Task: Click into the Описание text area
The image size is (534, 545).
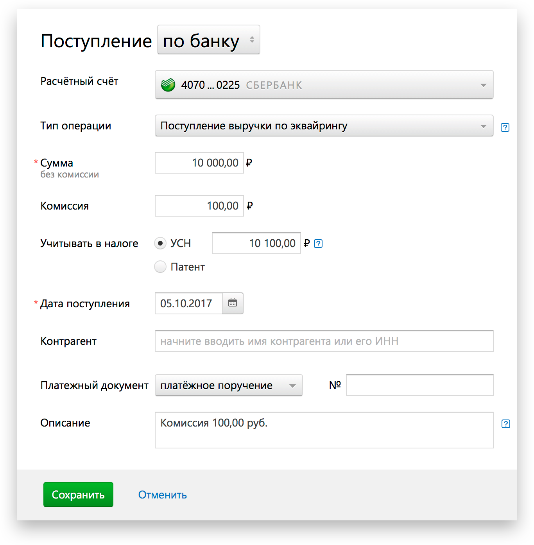Action: coord(324,430)
